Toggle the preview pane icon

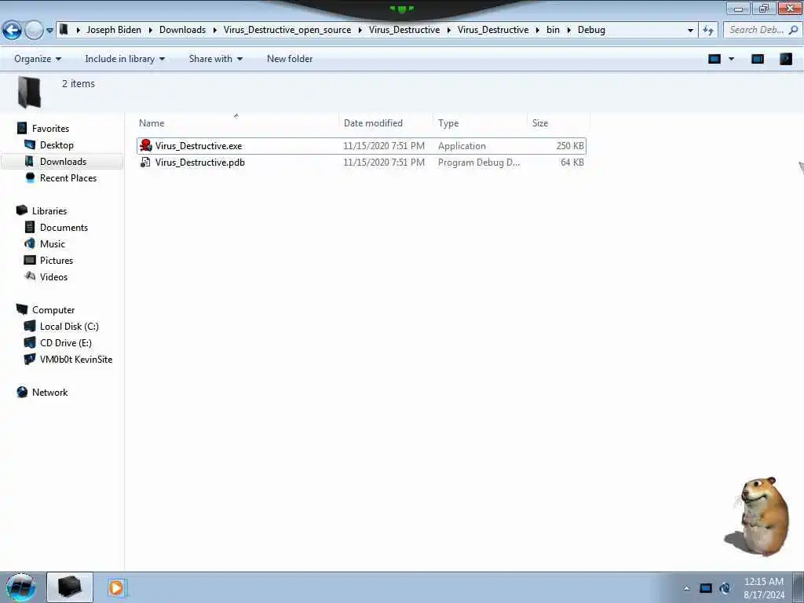pyautogui.click(x=758, y=59)
